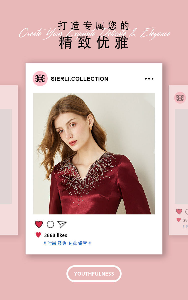Open the blue hashtag line 时尚 经典 专业 睿智
Screen dimensions: 188x300
pos(67,243)
